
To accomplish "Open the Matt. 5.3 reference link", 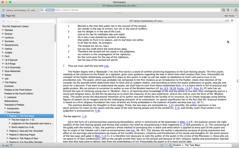I will click(x=185, y=122).
